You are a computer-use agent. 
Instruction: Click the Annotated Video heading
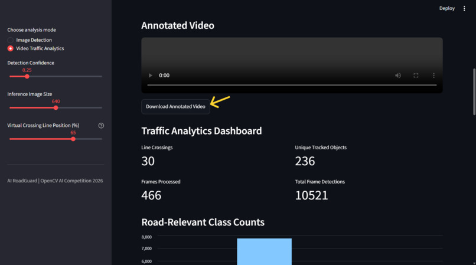(x=178, y=25)
